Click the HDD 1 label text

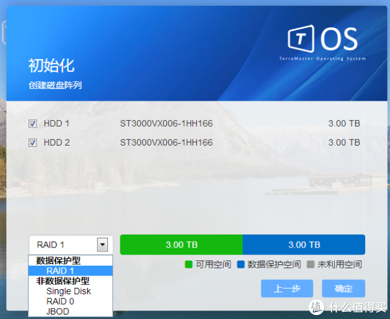tap(56, 123)
